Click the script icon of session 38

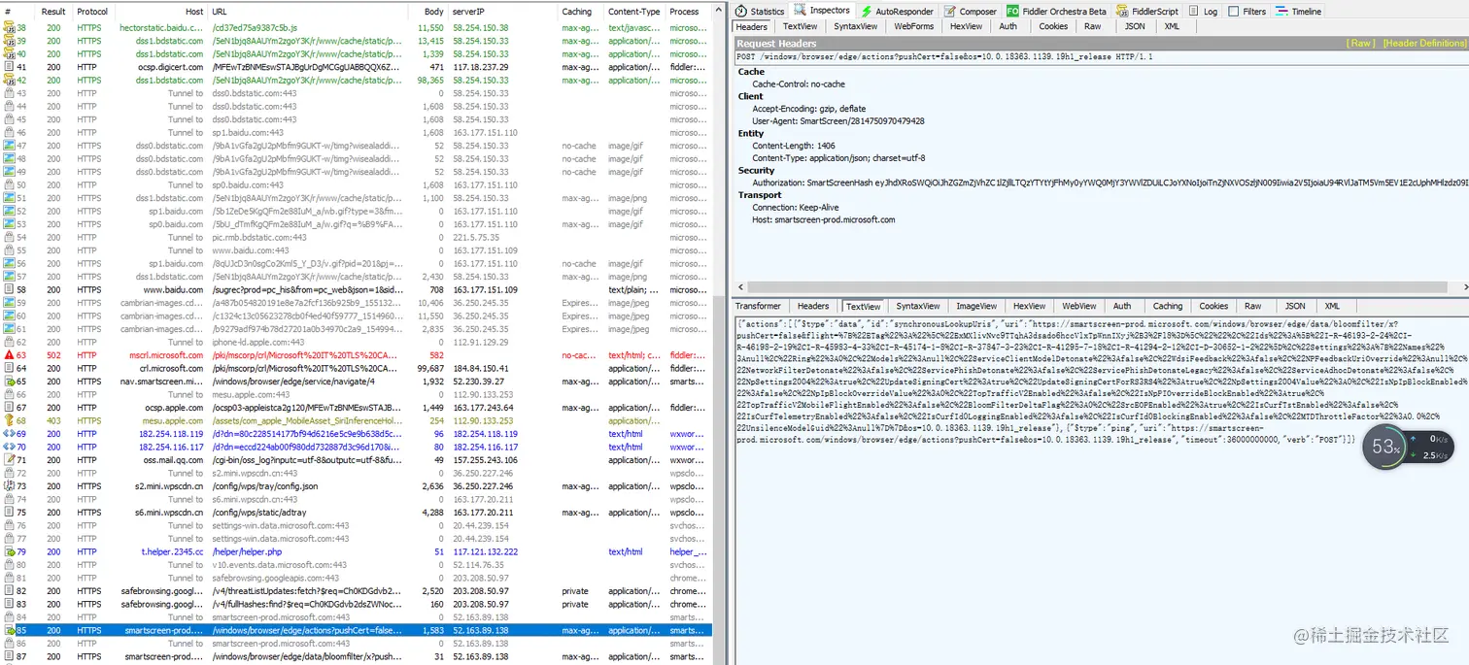click(x=9, y=27)
